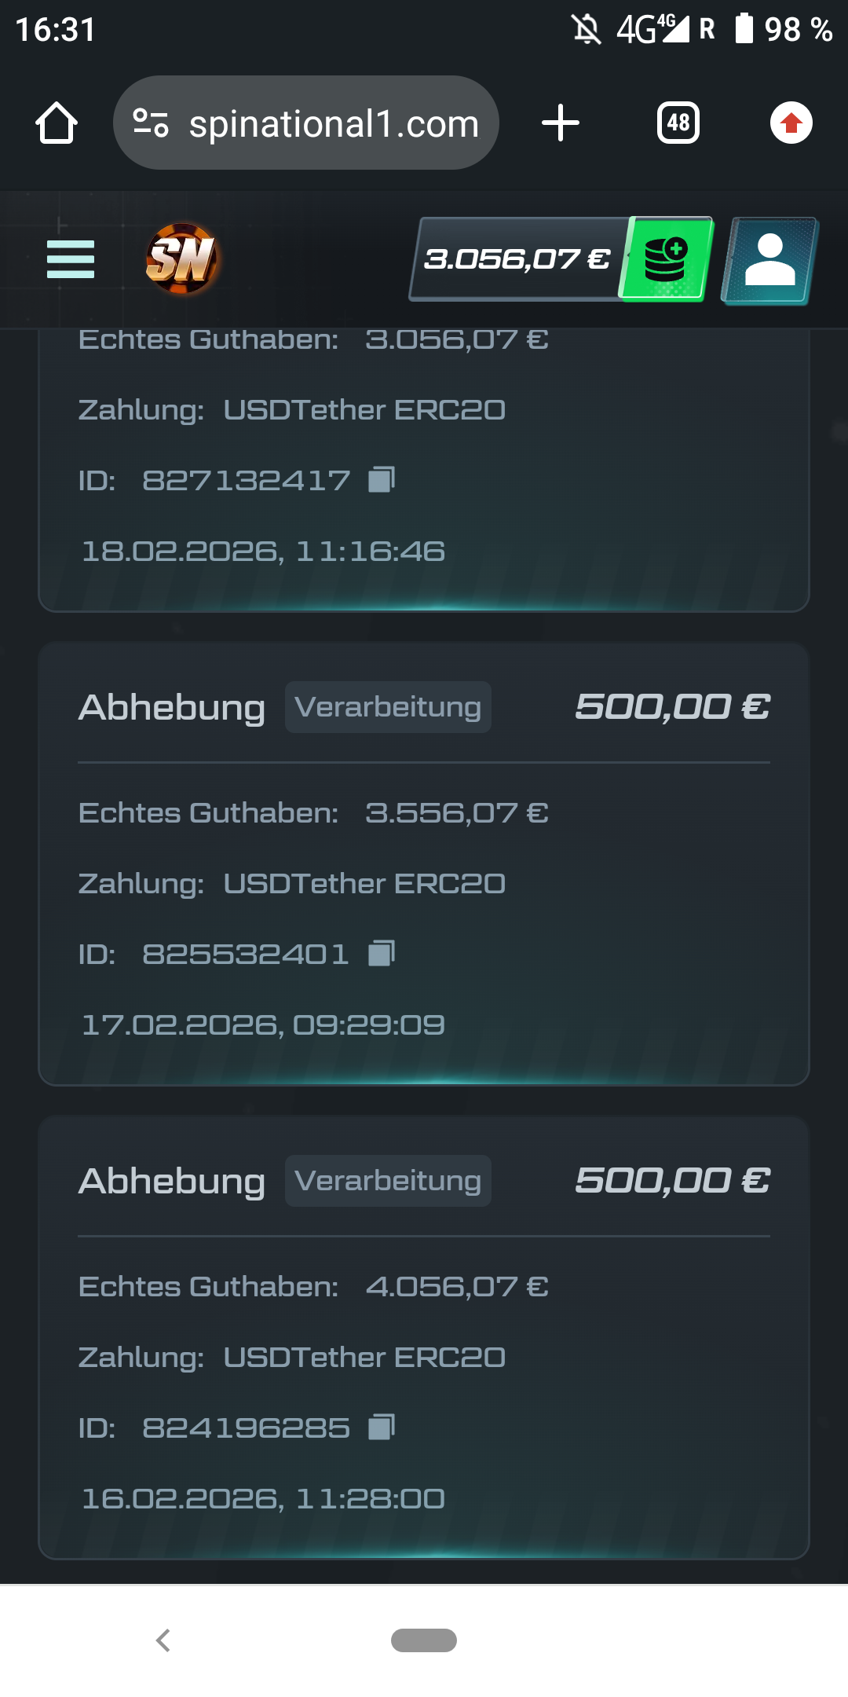
Task: Tap the green deposit coins icon
Action: click(667, 259)
